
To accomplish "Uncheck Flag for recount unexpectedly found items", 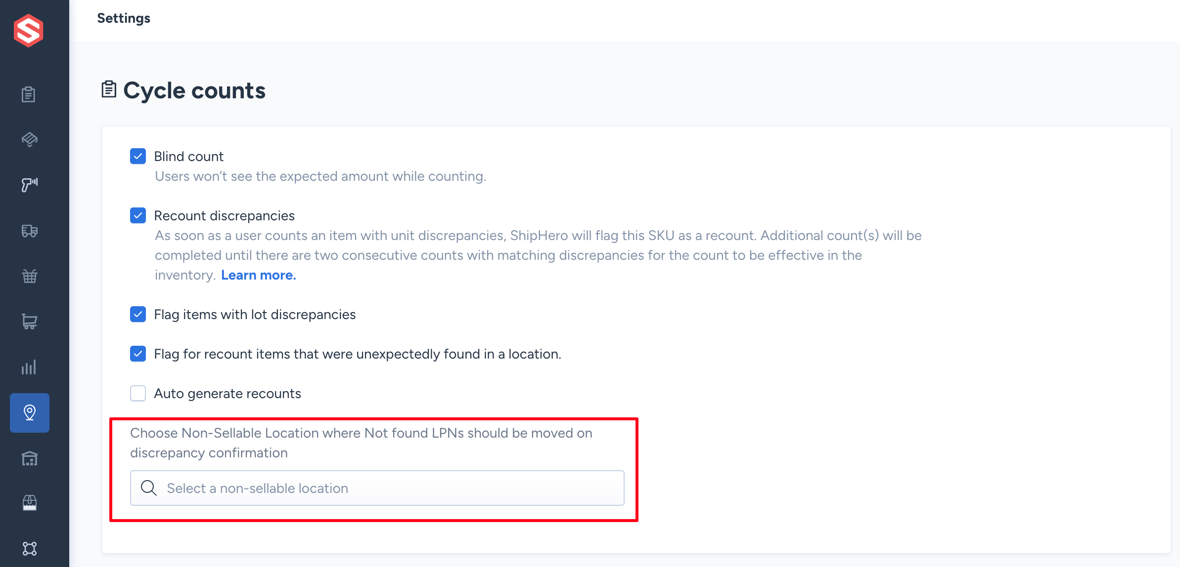I will (138, 354).
